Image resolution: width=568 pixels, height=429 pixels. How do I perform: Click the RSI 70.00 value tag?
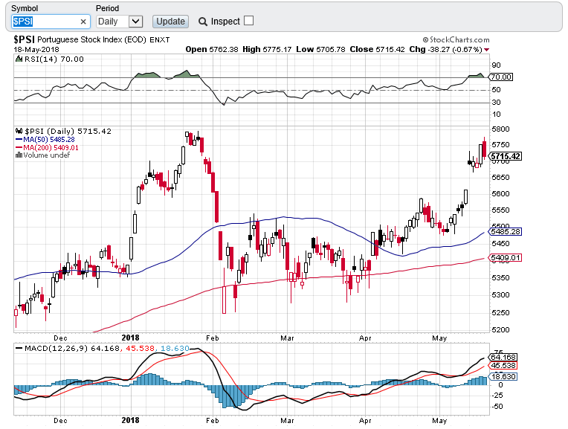501,77
